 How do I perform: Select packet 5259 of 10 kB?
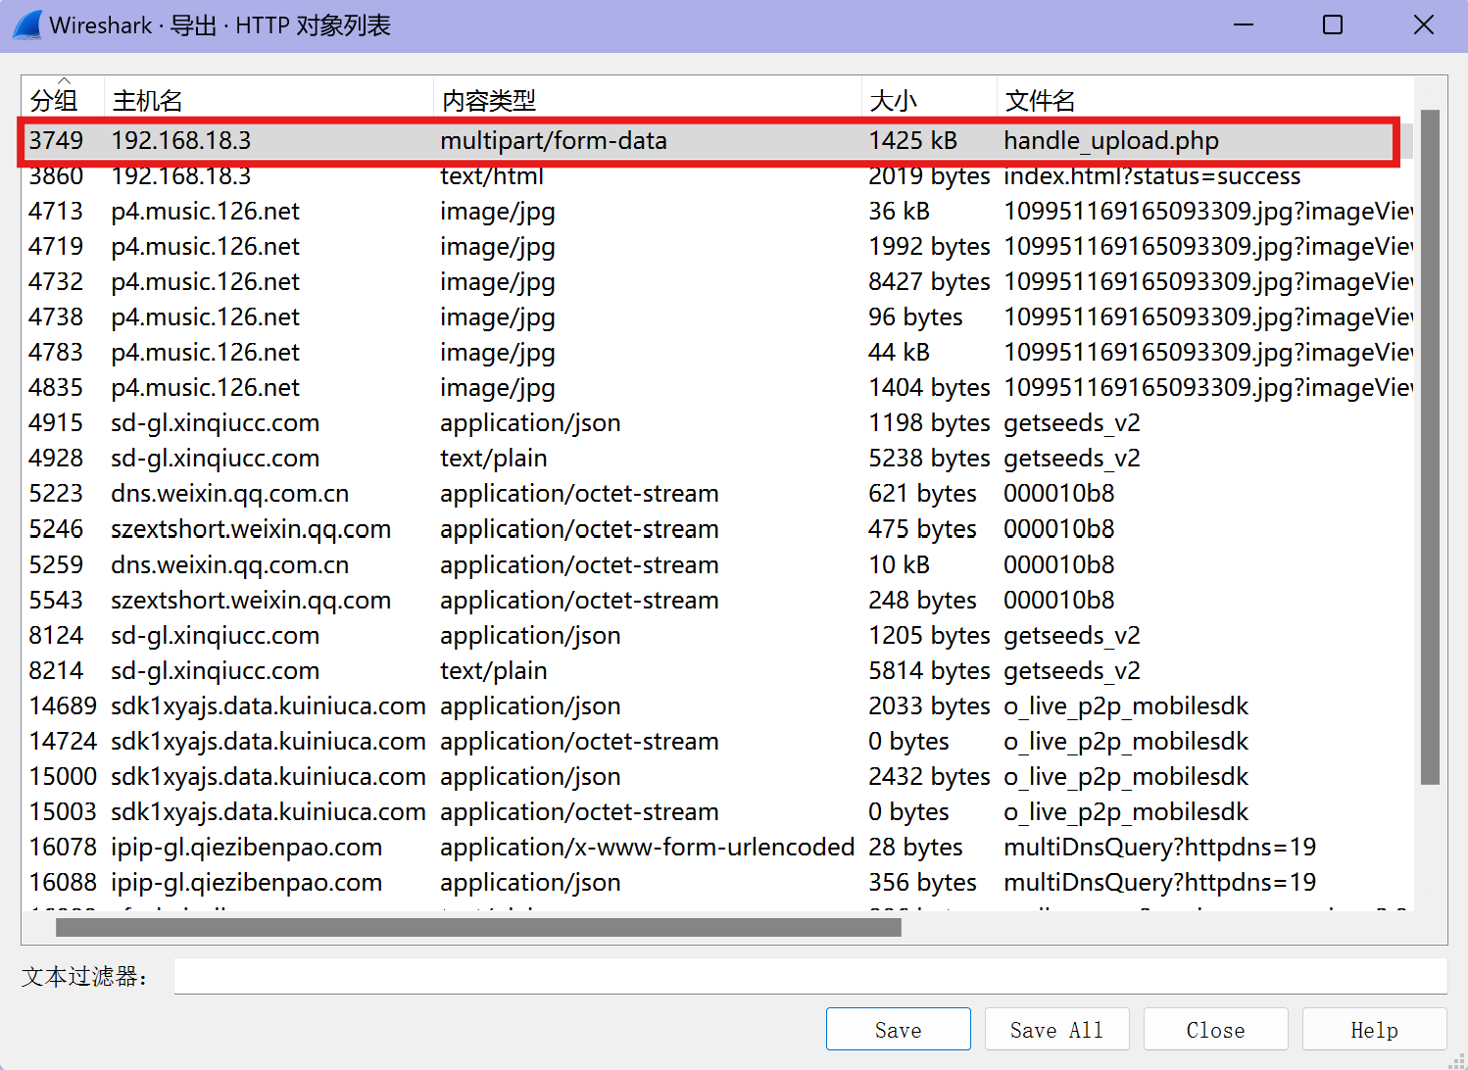tap(717, 565)
